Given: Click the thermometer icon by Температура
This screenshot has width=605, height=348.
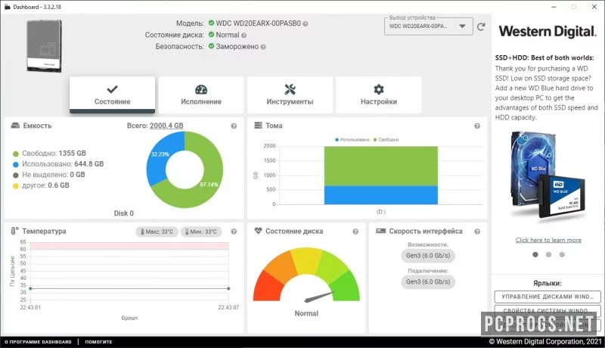Looking at the screenshot, I should [14, 231].
